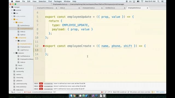The image size is (175, 98).
Task: Open the Selection menu
Action: (x=42, y=1)
